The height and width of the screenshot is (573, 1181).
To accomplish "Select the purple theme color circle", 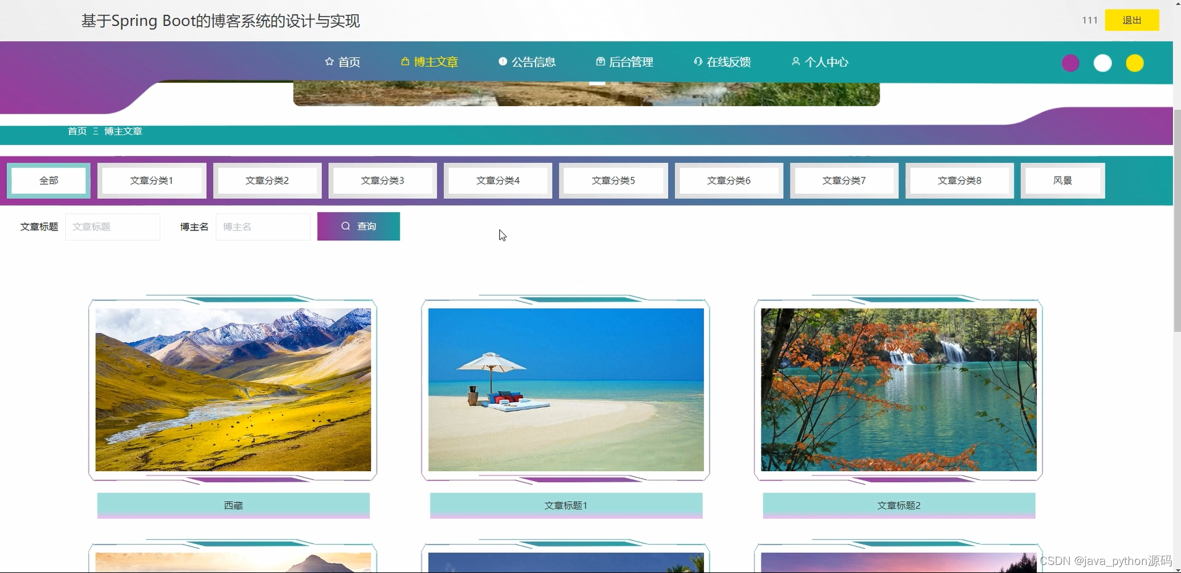I will click(x=1071, y=63).
